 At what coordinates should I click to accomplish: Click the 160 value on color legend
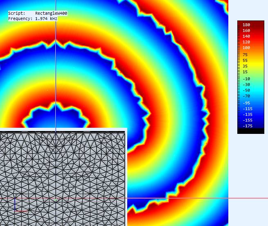246,30
